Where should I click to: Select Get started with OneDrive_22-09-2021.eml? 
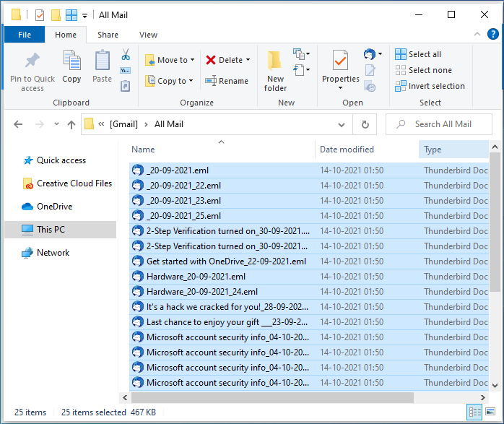pyautogui.click(x=309, y=261)
